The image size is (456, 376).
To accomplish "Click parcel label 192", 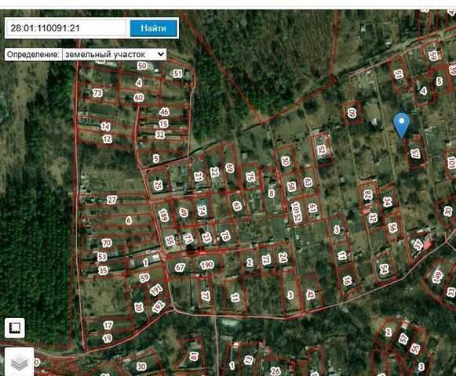I will (x=159, y=306).
